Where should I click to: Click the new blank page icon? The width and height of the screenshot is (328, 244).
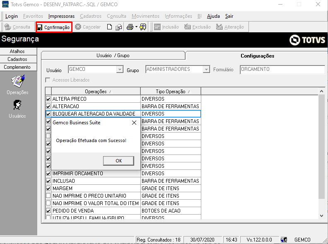[109, 27]
